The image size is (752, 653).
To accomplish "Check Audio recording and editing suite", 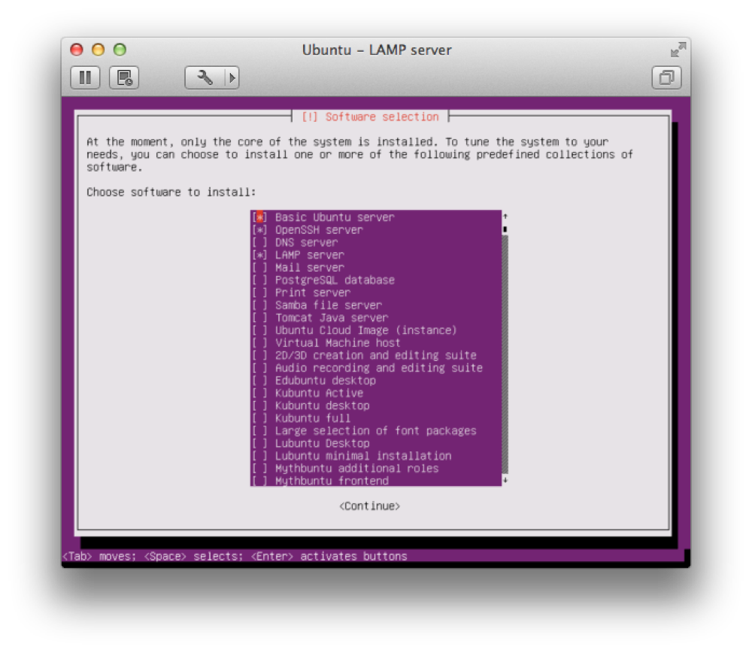I will [260, 368].
